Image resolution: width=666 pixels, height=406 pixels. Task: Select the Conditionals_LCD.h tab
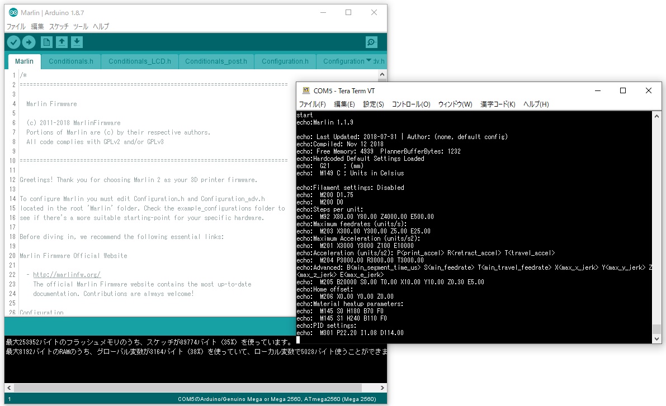click(x=140, y=61)
